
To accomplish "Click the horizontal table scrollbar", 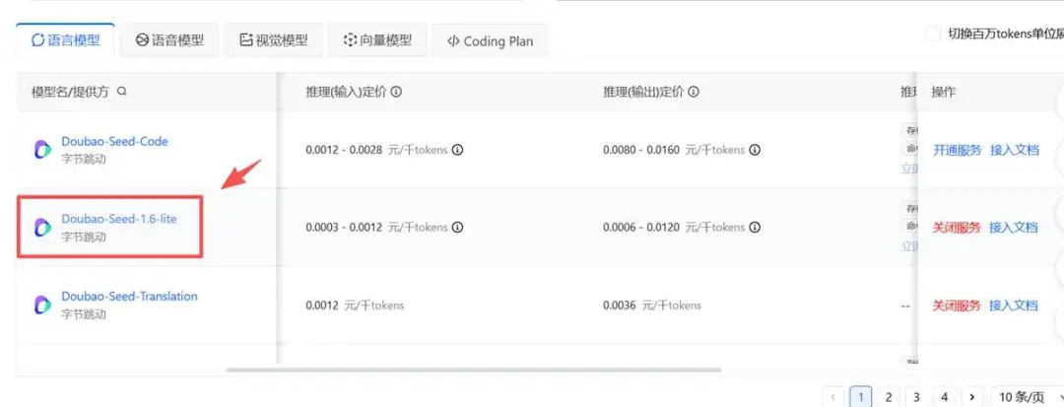I will tap(473, 371).
